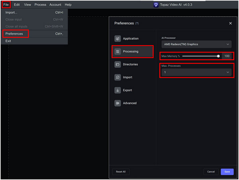Click the Import section icon
The height and width of the screenshot is (180, 239).
118,77
